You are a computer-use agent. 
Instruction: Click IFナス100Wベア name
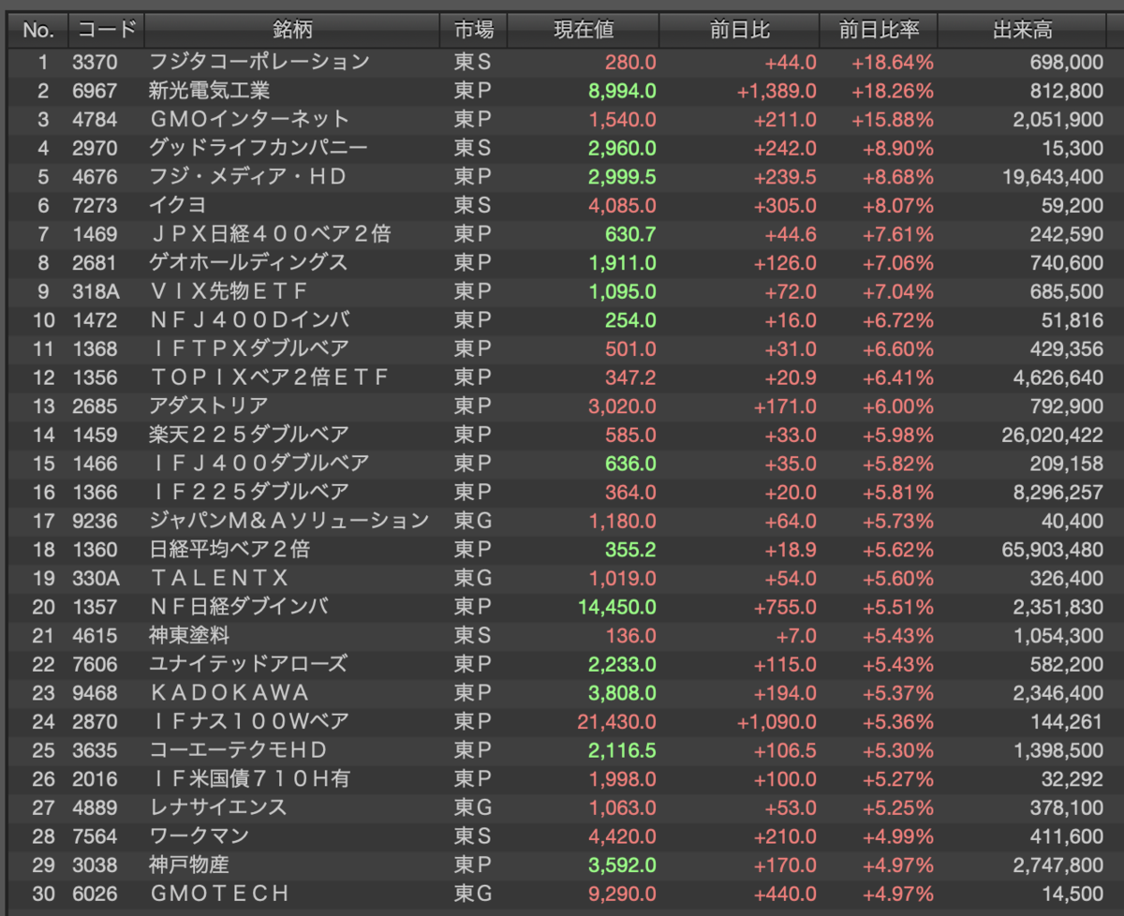tap(249, 721)
